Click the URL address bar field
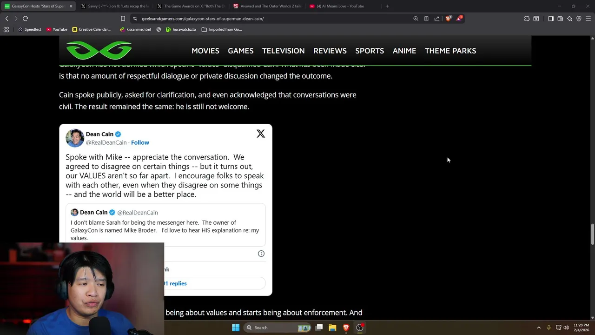 pos(274,19)
